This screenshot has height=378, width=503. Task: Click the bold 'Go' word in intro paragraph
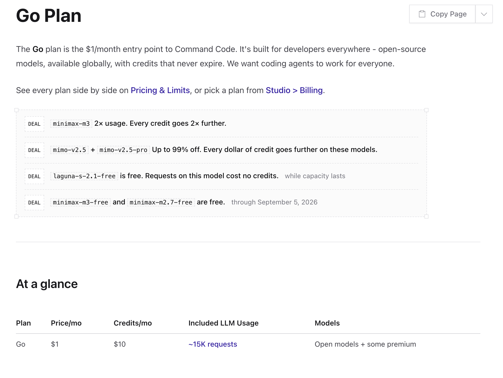[x=38, y=49]
